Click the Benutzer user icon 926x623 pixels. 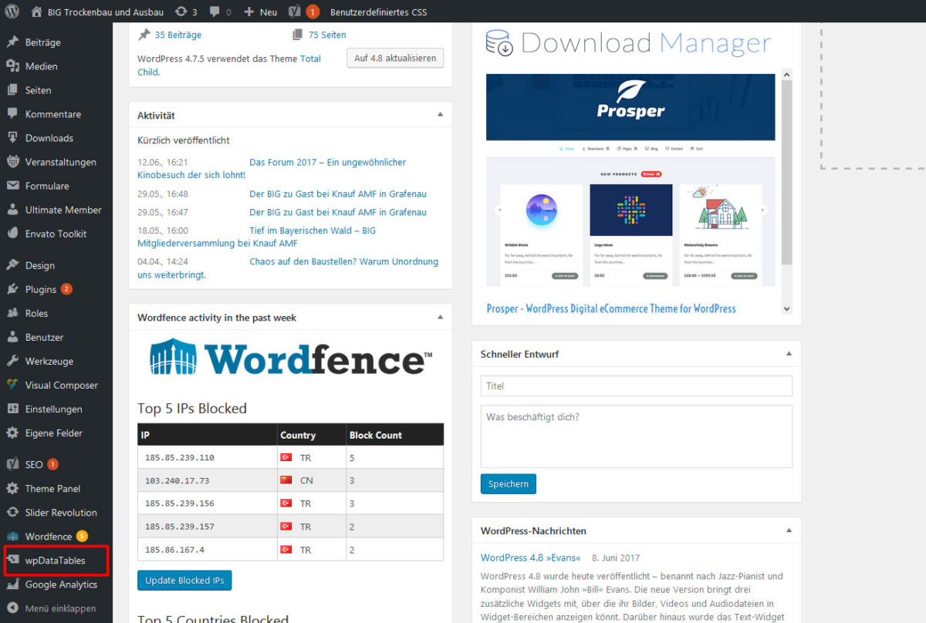point(12,337)
